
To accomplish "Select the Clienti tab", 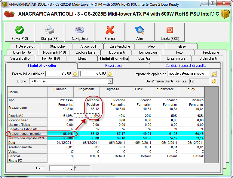I will coord(82,58).
